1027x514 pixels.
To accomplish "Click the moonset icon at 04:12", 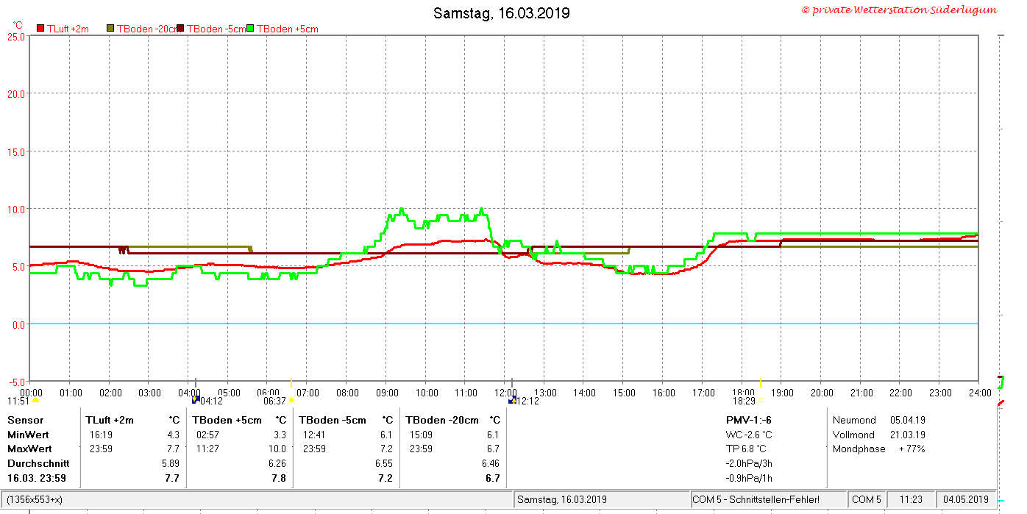I will (x=196, y=400).
